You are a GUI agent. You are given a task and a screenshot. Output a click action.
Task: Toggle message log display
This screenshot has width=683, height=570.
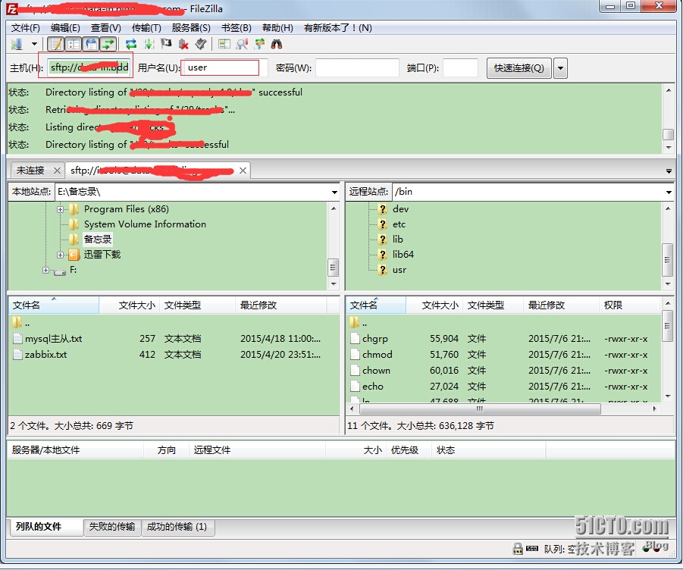pos(56,44)
